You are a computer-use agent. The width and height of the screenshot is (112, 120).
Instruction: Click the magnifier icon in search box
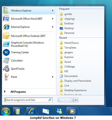click(x=50, y=100)
